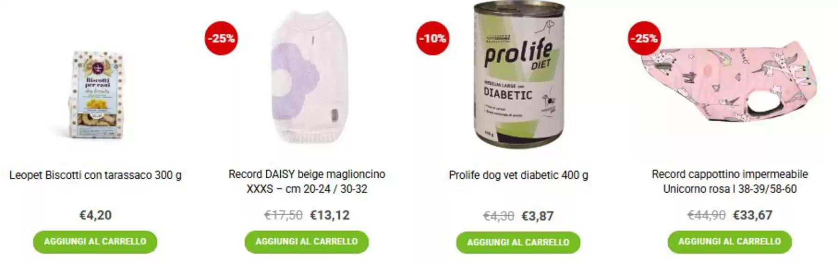This screenshot has height=262, width=838.
Task: Click the -25% badge on DAISY maglioncino
Action: [221, 38]
